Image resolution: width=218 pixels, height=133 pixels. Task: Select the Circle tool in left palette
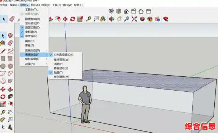pyautogui.click(x=3, y=66)
